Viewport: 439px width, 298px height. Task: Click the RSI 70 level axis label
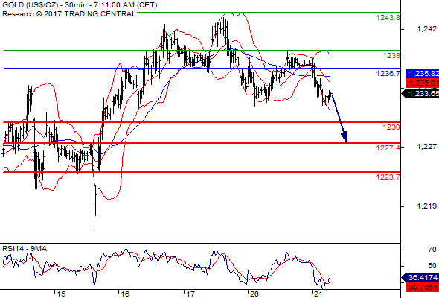pos(432,250)
